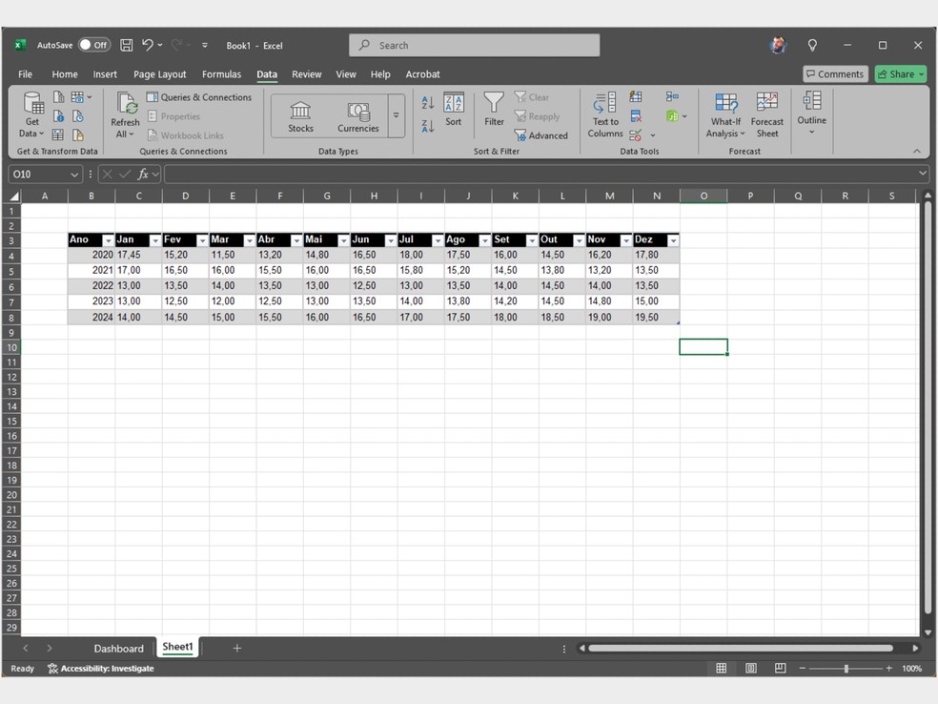Open the Formulas ribbon tab
This screenshot has width=938, height=704.
pos(221,74)
